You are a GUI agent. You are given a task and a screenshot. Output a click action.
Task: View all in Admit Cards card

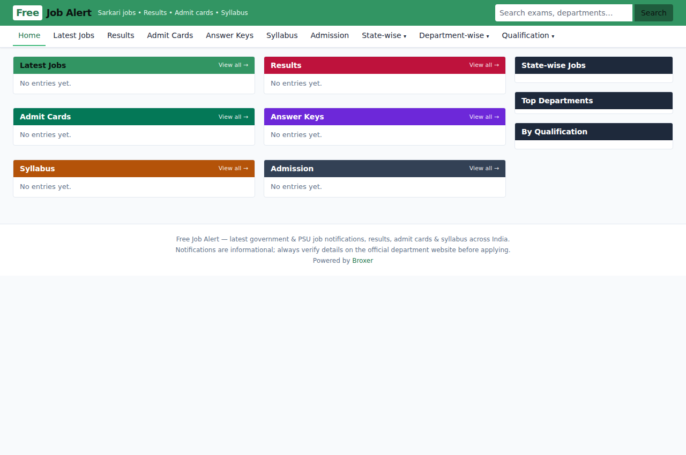233,117
